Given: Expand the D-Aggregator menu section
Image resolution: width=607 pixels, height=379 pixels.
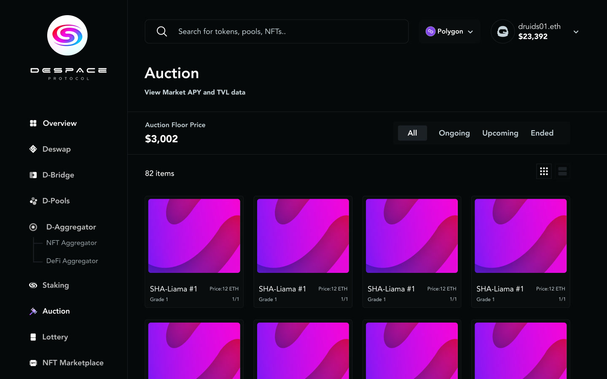Looking at the screenshot, I should pos(63,227).
